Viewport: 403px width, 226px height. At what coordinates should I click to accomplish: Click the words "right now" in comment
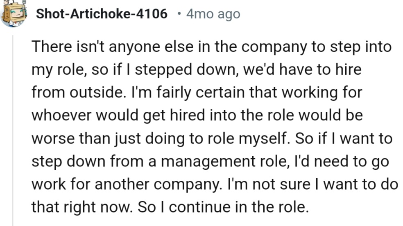tap(99, 207)
